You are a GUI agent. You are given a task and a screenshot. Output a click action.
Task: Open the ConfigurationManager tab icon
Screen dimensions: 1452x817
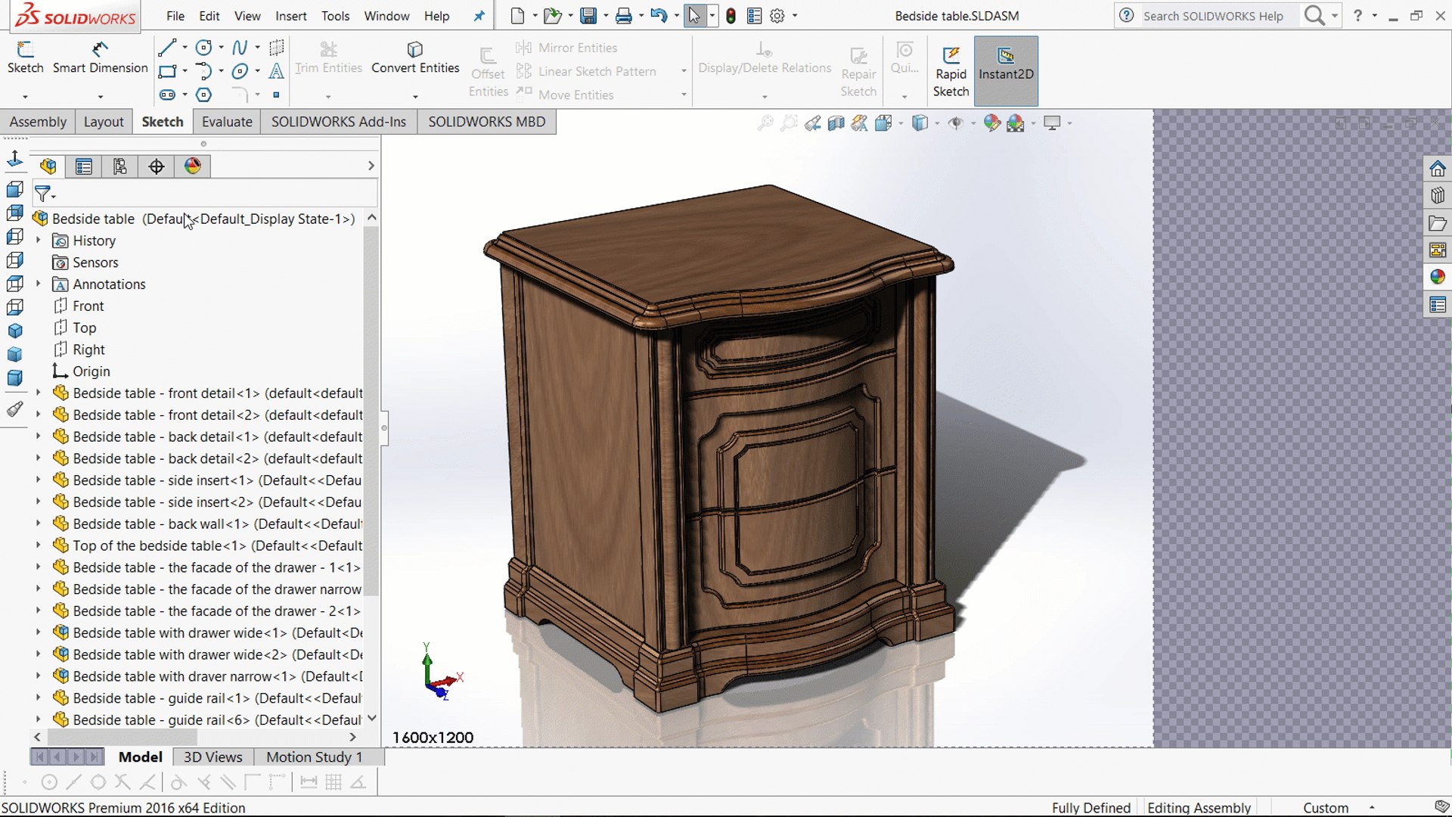(119, 166)
